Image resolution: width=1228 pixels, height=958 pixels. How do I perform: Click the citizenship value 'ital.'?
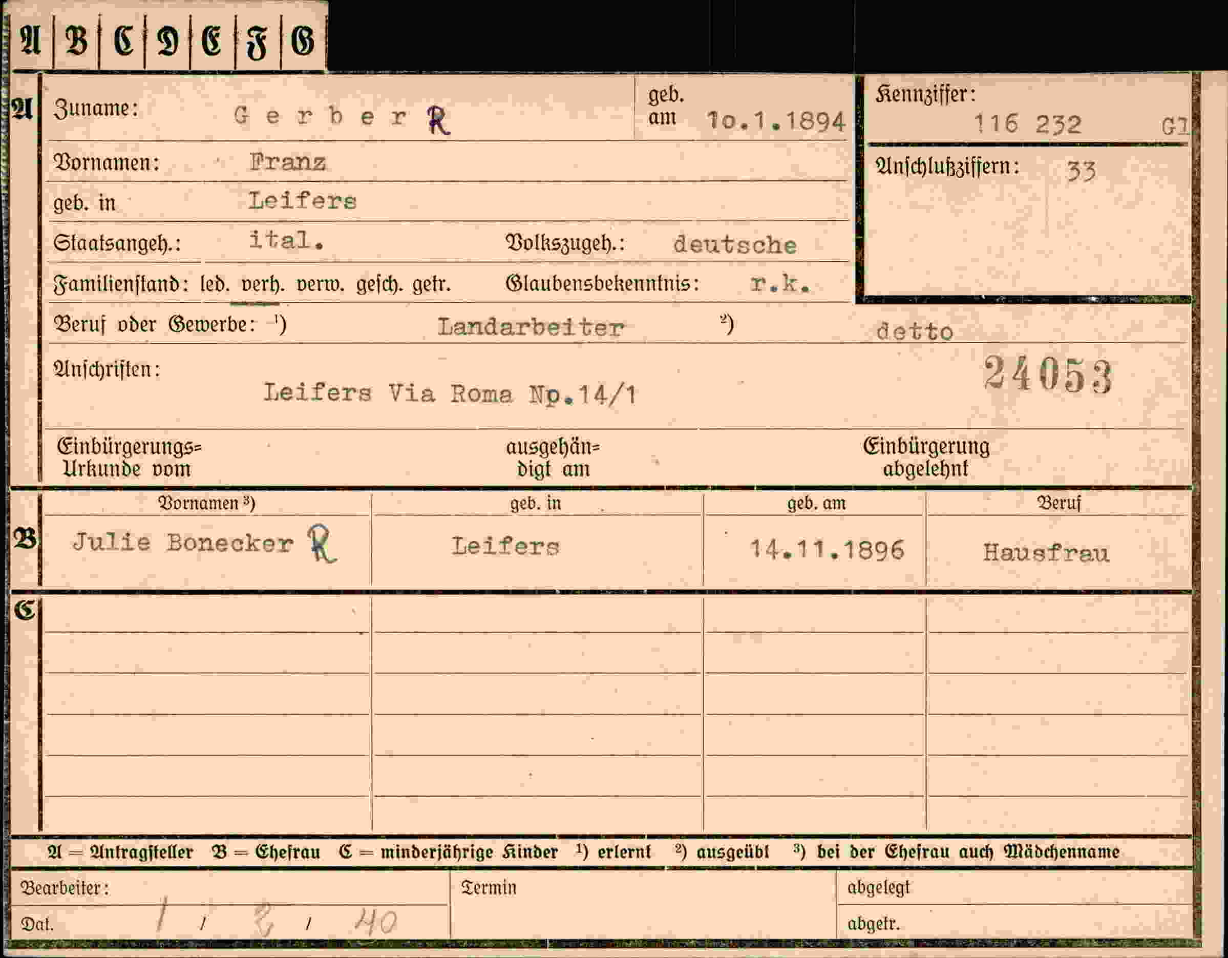[x=286, y=241]
